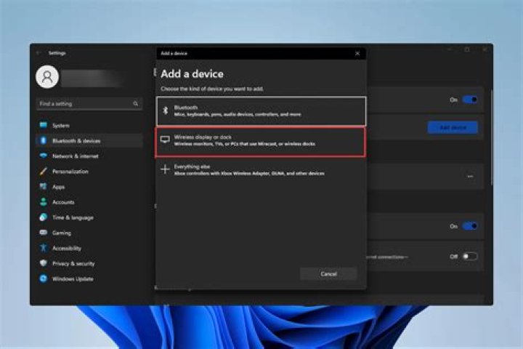
Task: Select Time & language globe icon
Action: 44,217
